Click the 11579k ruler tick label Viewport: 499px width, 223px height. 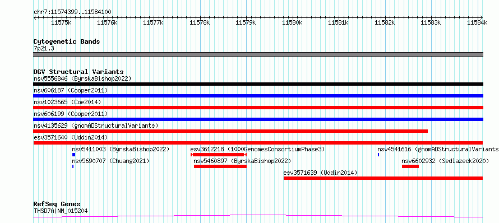[246, 22]
